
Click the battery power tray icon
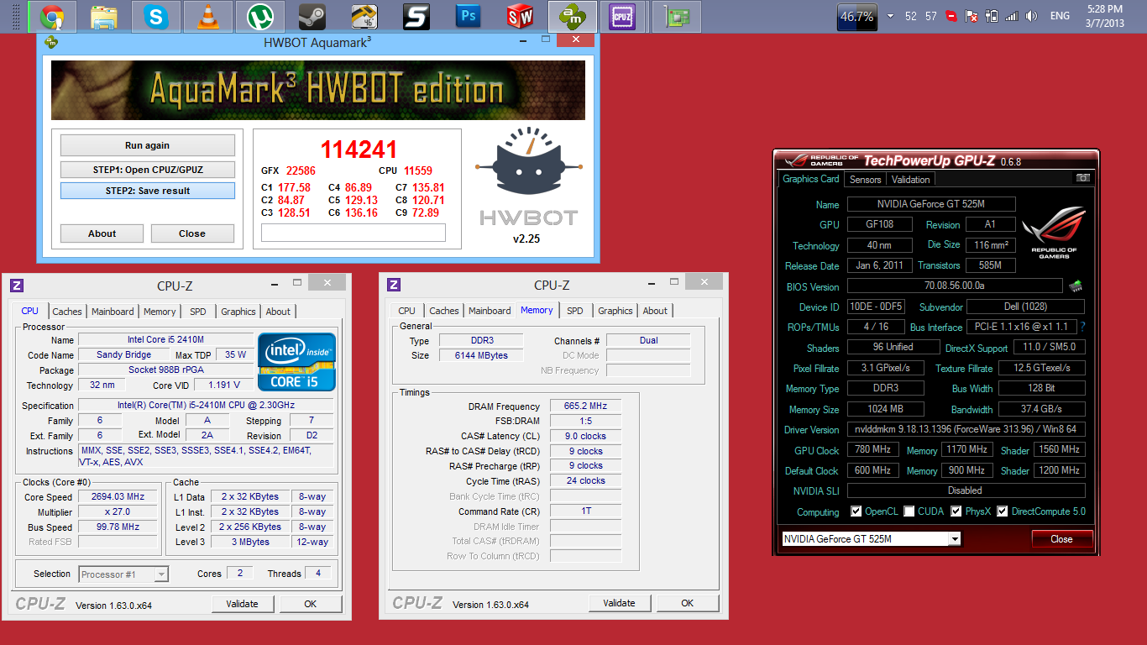coord(992,16)
